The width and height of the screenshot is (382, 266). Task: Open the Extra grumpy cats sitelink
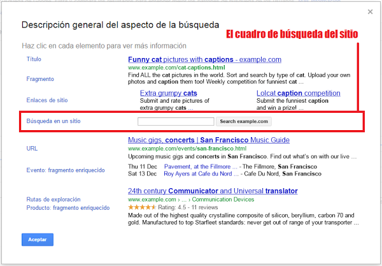tap(168, 93)
